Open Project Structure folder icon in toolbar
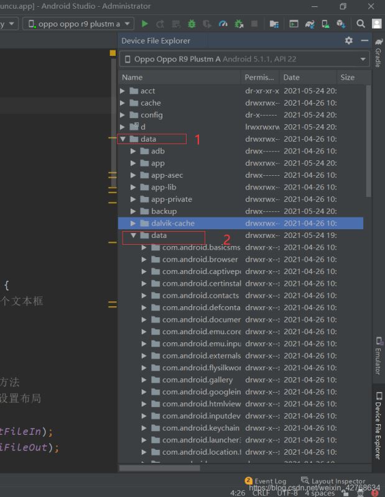This screenshot has height=497, width=385. point(274,24)
